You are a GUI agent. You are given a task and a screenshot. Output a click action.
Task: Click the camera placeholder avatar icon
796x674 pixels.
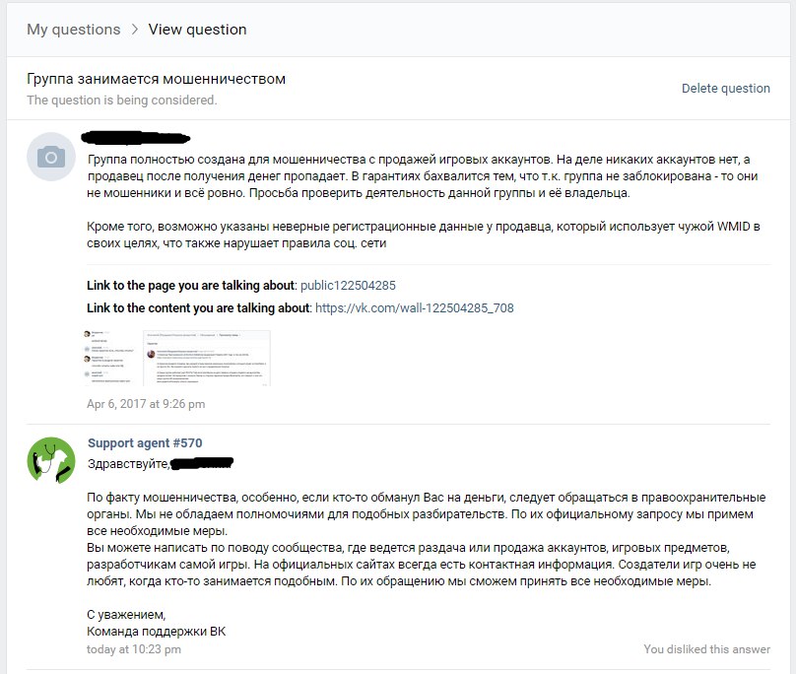[x=51, y=157]
